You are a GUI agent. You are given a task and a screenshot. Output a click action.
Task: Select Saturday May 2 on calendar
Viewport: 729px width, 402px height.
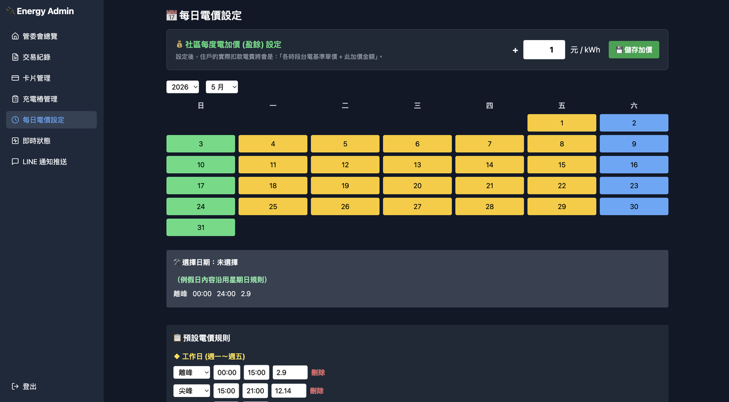[x=634, y=123]
